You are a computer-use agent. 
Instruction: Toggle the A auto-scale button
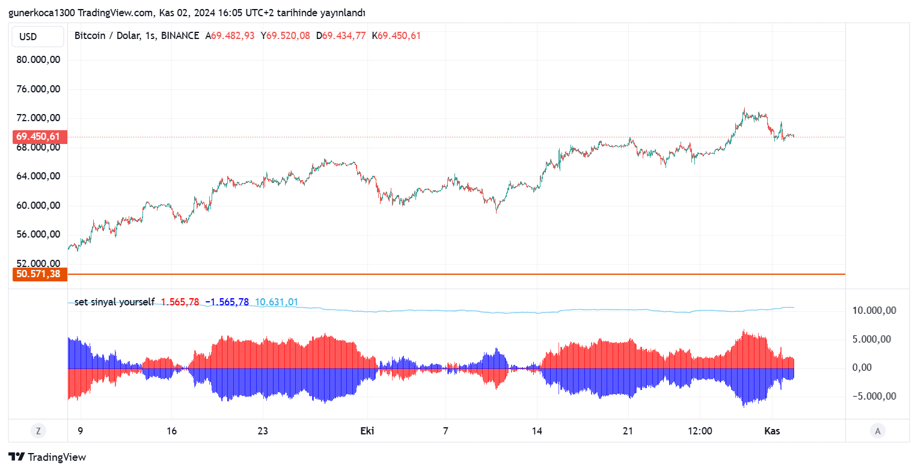(878, 431)
